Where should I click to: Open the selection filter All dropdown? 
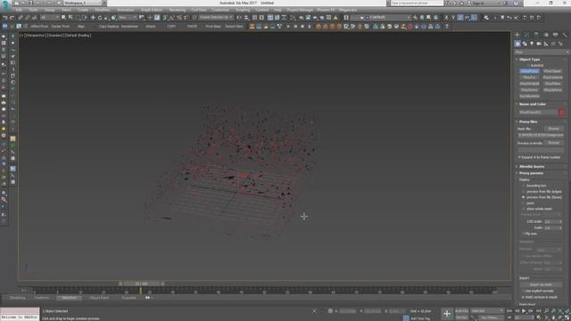coord(50,18)
